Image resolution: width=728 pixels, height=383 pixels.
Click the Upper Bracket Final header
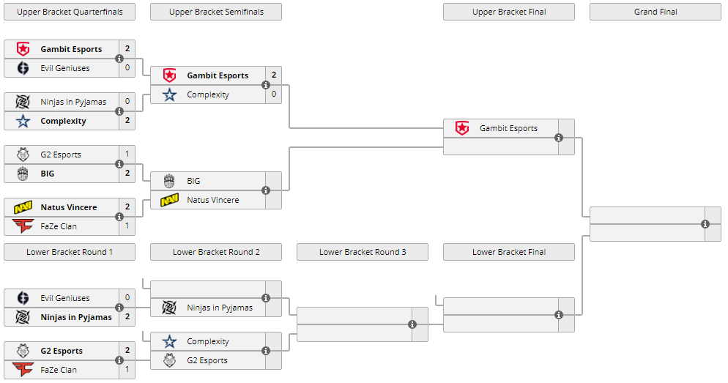click(x=509, y=12)
